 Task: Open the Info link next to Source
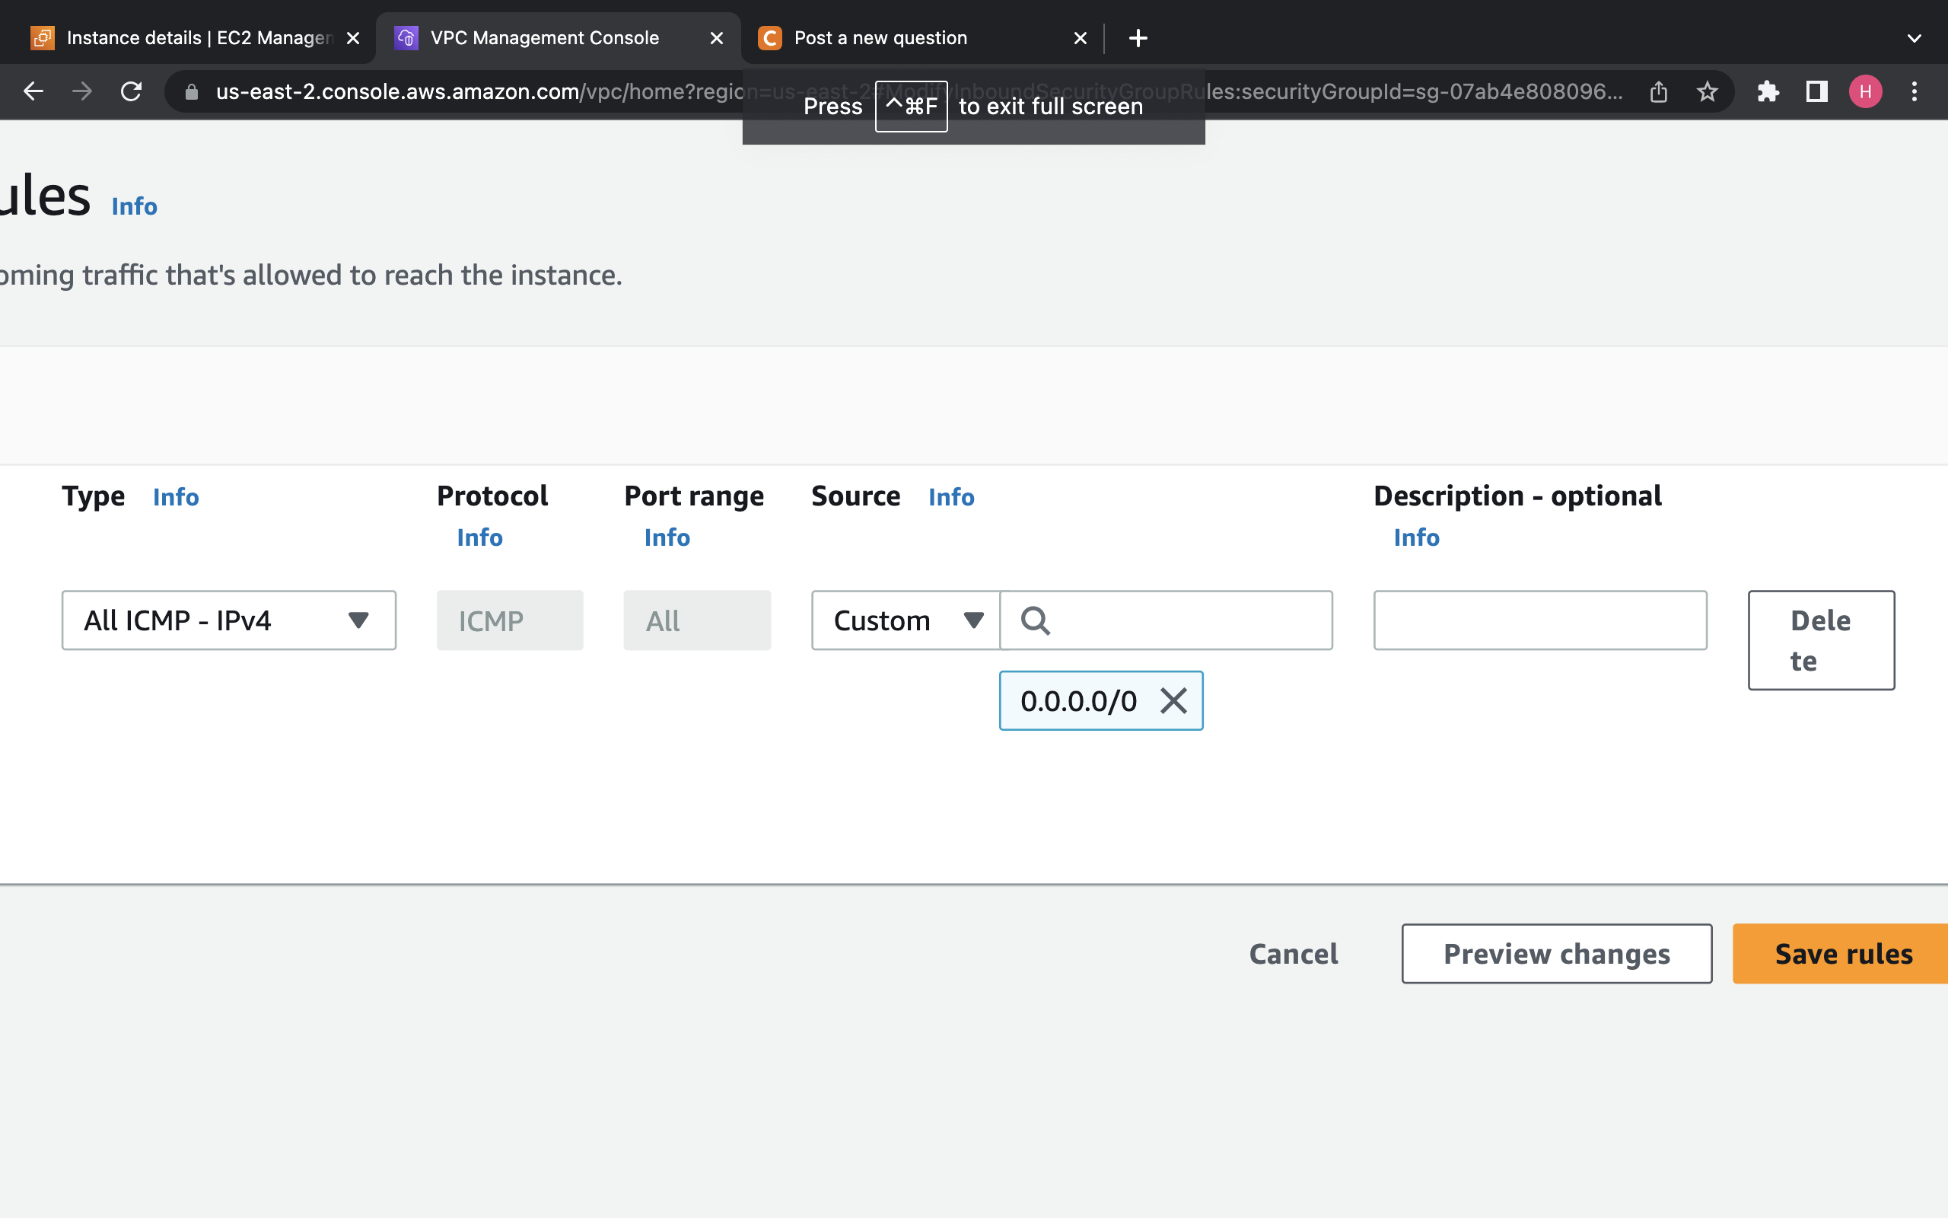(x=950, y=497)
